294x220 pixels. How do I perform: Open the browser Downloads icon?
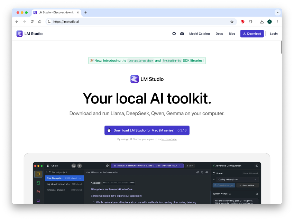[x=262, y=22]
